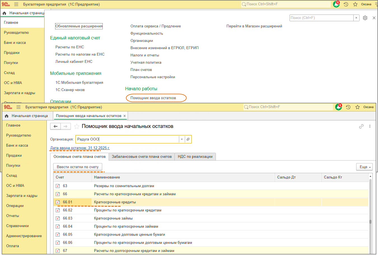This screenshot has width=378, height=255.
Task: Expand the Организация dropdown list
Action: pyautogui.click(x=182, y=139)
